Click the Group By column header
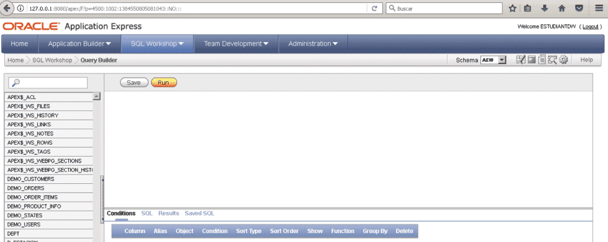 click(x=375, y=231)
